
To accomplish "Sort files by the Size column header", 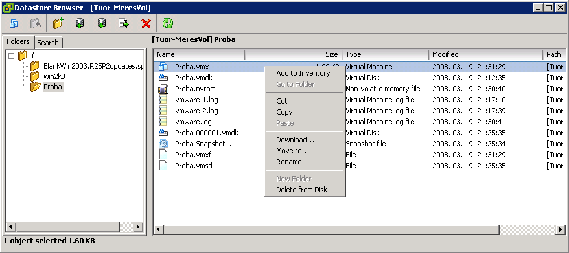I will click(294, 55).
